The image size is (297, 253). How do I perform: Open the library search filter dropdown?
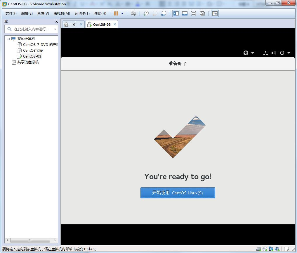(x=55, y=29)
